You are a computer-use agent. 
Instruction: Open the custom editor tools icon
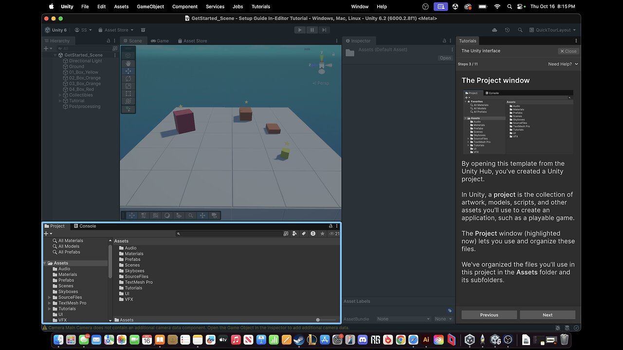coord(128,109)
